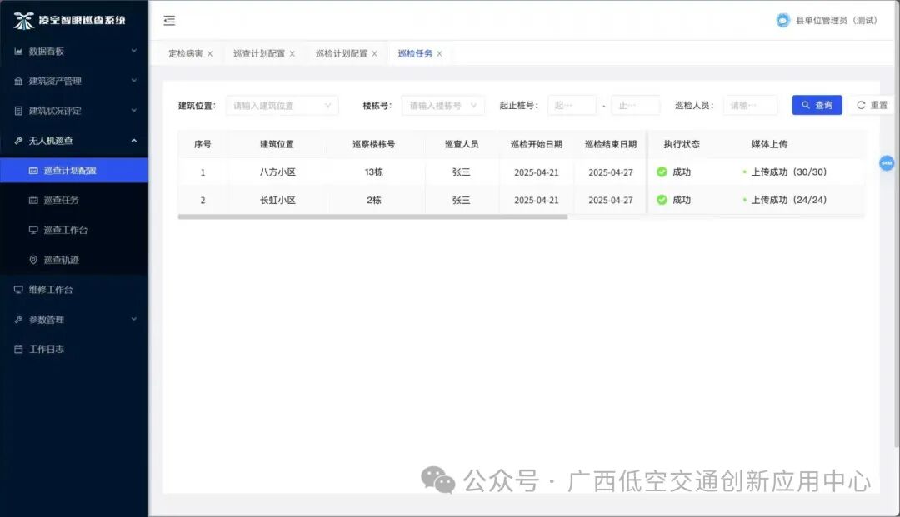Click the blue 查询 search button
Viewport: 900px width, 517px height.
[x=817, y=106]
